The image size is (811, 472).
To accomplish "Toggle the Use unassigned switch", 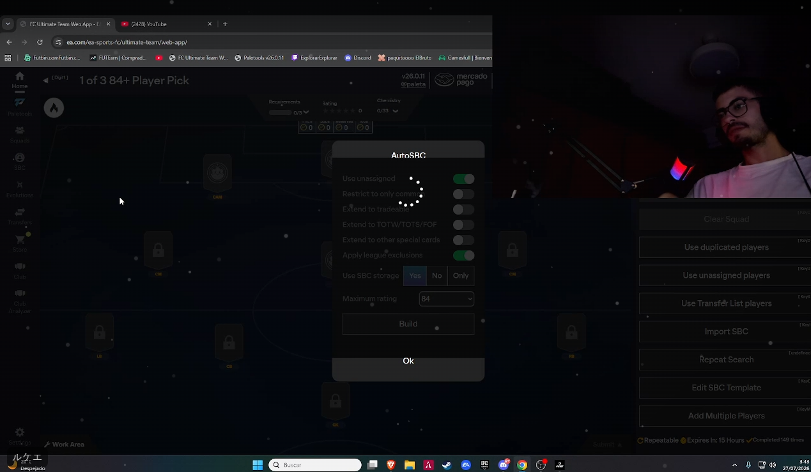I will [463, 179].
